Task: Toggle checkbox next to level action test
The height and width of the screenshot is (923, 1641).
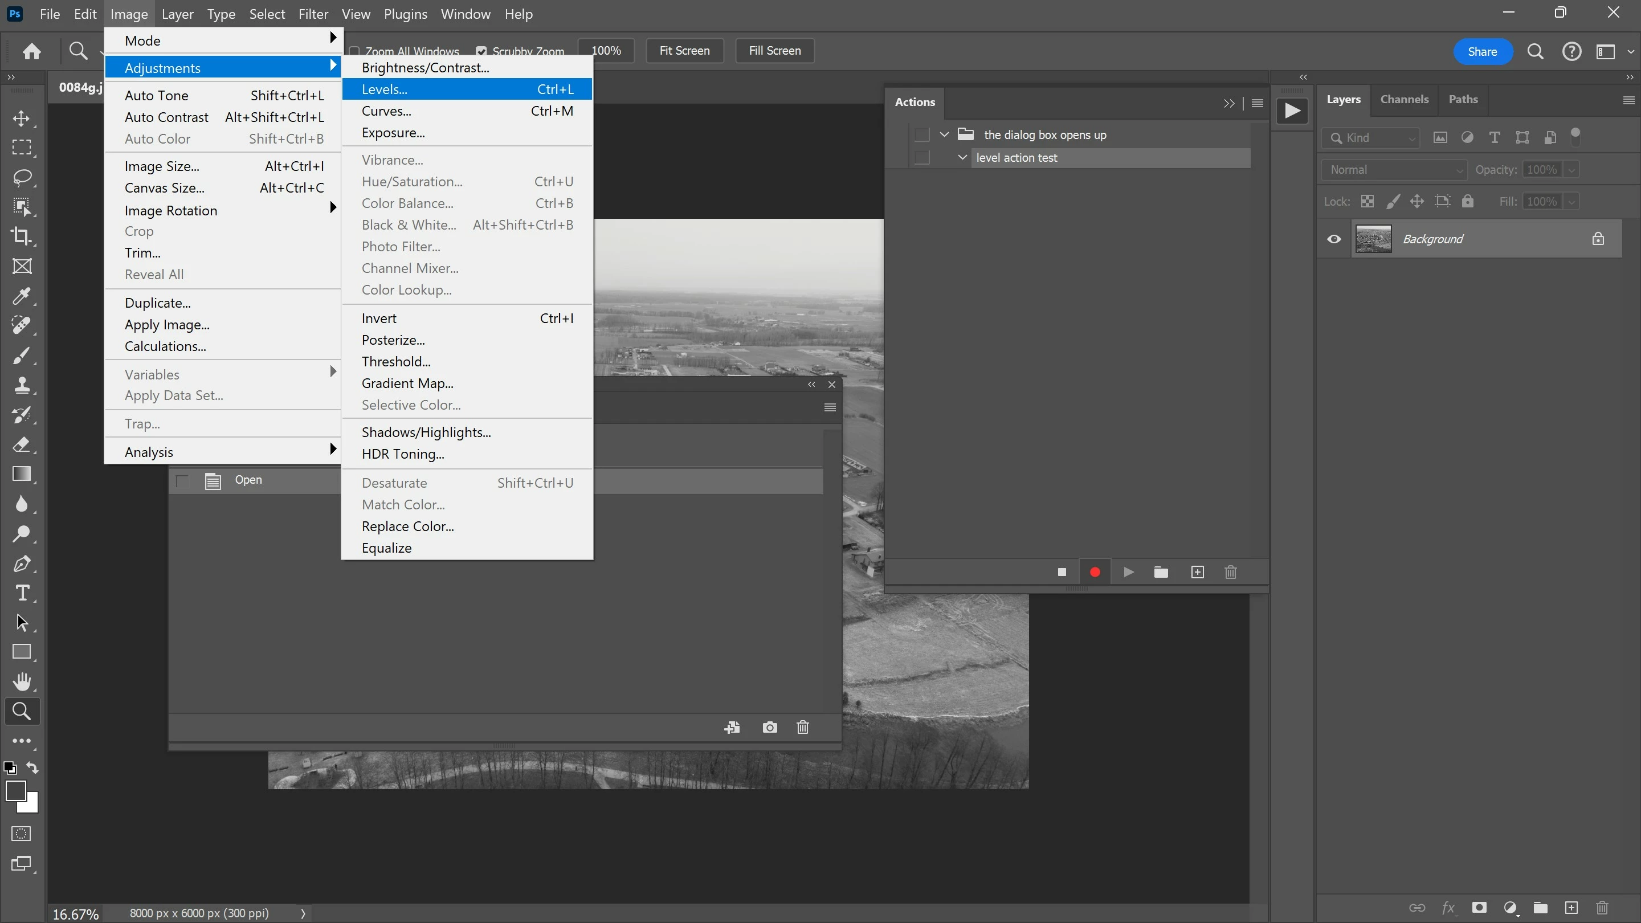Action: (x=921, y=158)
